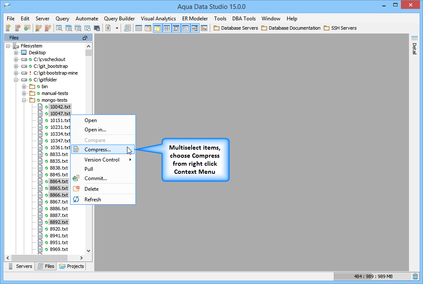Click the Compress archive icon in context menu
Image resolution: width=423 pixels, height=284 pixels.
coord(76,149)
